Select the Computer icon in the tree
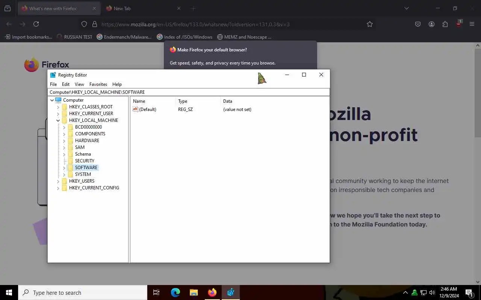Image resolution: width=481 pixels, height=300 pixels. (x=58, y=100)
